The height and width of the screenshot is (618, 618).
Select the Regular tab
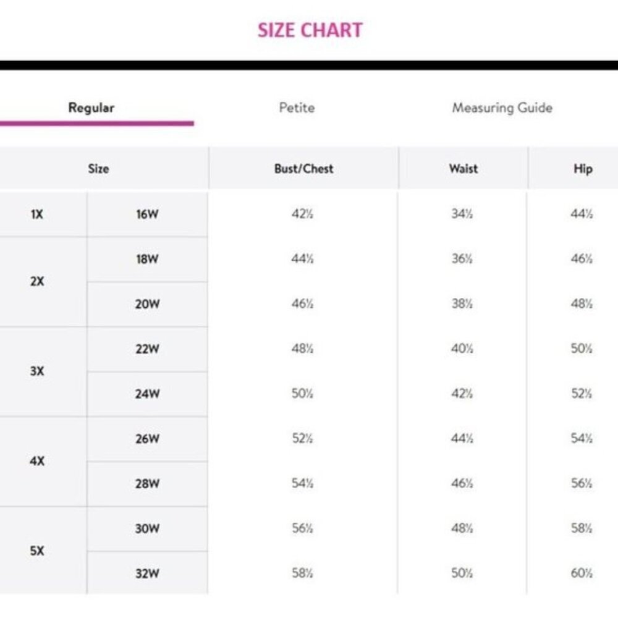click(x=91, y=108)
